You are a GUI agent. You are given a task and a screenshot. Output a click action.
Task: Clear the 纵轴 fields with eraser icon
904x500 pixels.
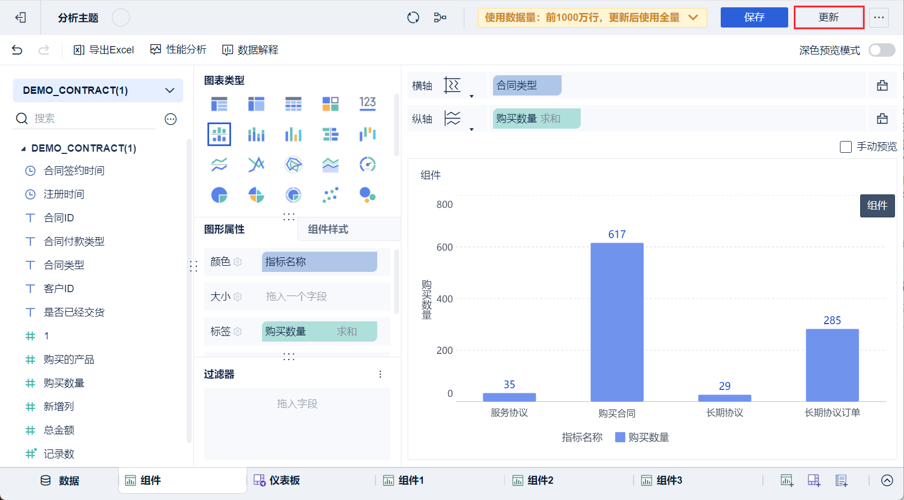point(883,119)
